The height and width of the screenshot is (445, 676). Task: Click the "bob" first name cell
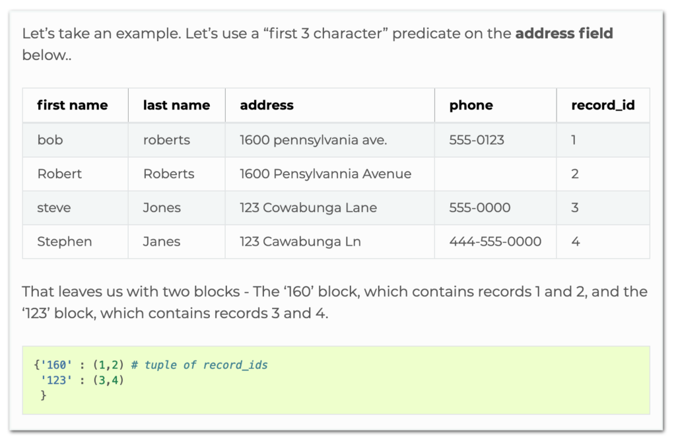pos(50,140)
